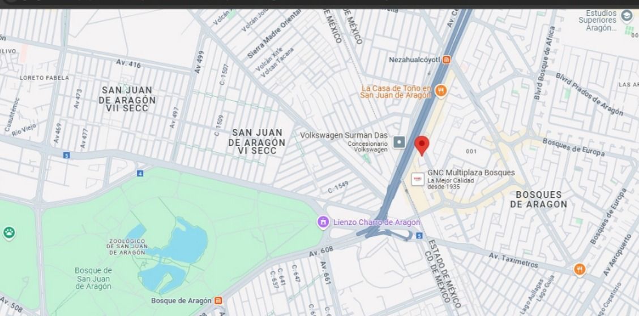
Task: Select the GNC Multiplaza Bosques store icon
Action: 418,179
